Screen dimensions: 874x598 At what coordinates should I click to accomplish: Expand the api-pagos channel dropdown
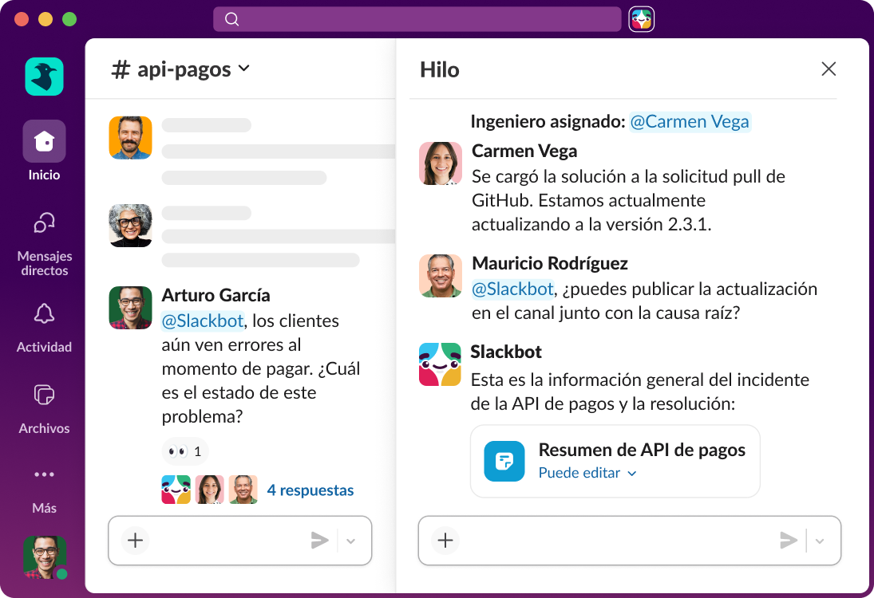pos(243,69)
